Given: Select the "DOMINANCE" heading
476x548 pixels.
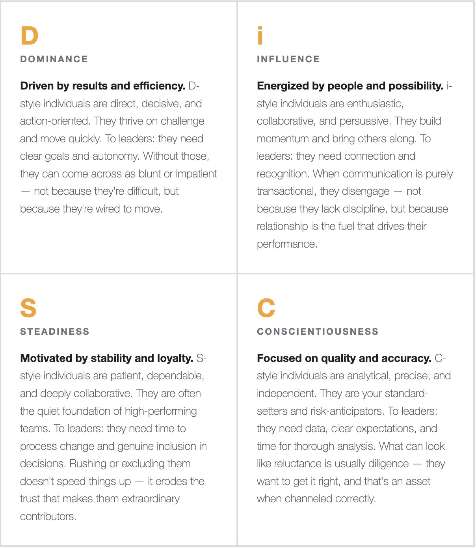Looking at the screenshot, I should click(x=54, y=59).
